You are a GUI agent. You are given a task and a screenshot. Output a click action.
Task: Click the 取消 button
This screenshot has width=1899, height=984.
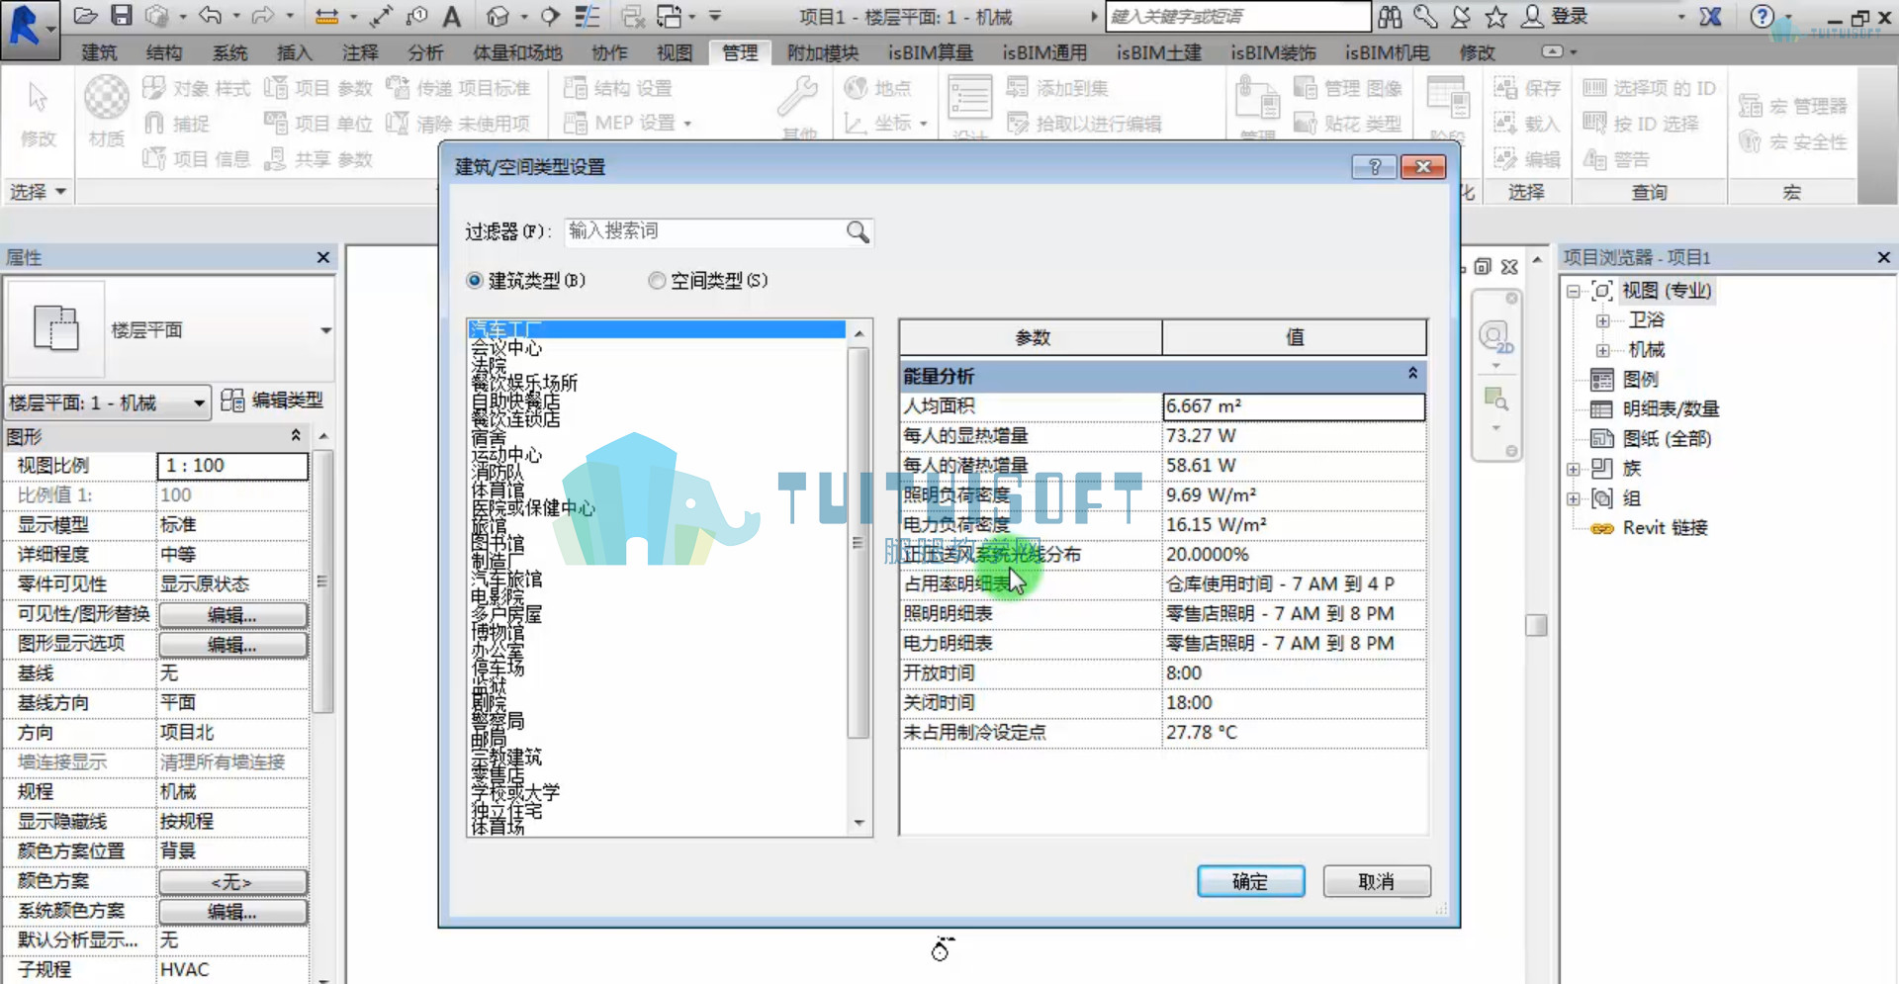pos(1376,881)
